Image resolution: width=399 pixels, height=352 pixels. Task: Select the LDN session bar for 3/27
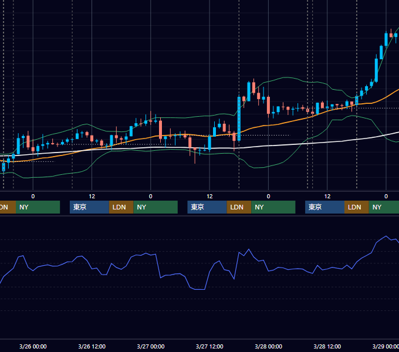[x=239, y=207]
